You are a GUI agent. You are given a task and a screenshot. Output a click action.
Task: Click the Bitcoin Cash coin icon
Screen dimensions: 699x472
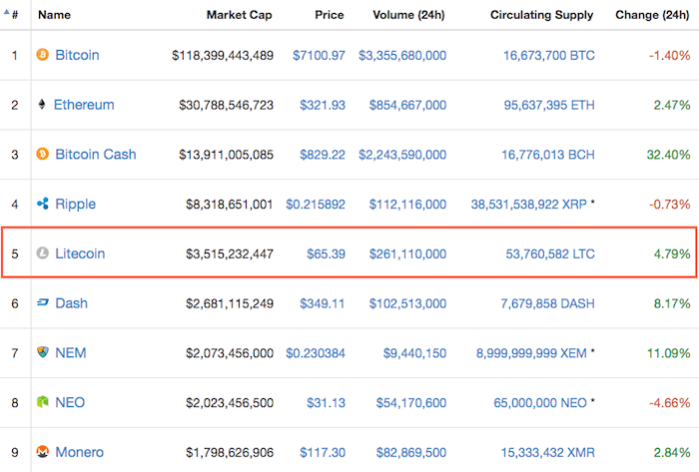tap(42, 154)
